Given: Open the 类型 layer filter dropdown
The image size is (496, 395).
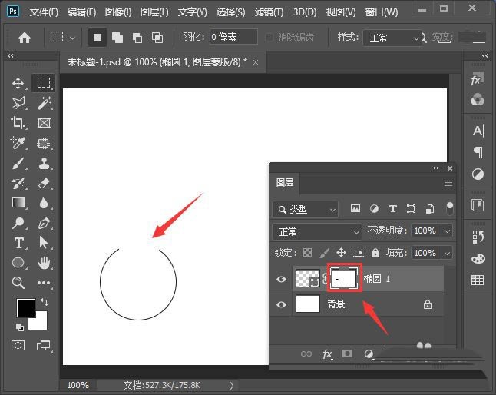Looking at the screenshot, I should click(306, 209).
